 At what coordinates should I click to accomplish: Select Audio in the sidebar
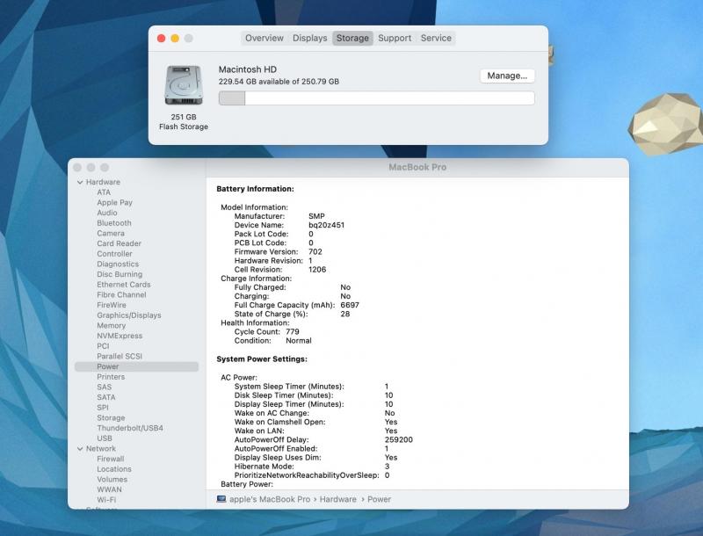107,213
